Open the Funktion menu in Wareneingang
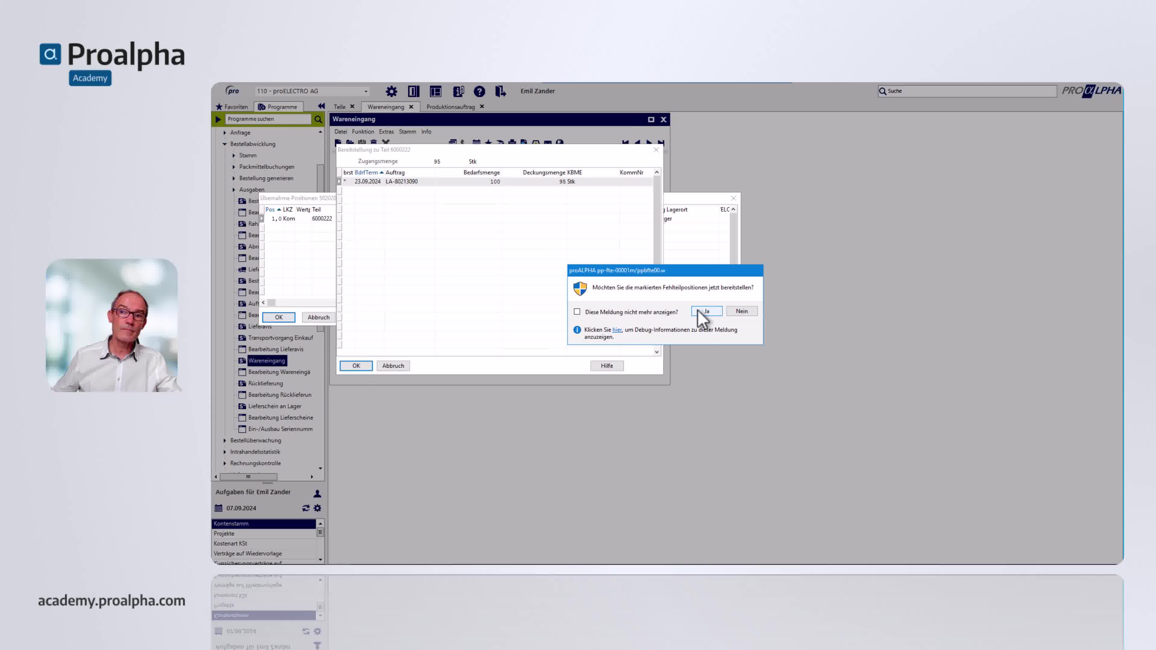The width and height of the screenshot is (1156, 650). 362,132
